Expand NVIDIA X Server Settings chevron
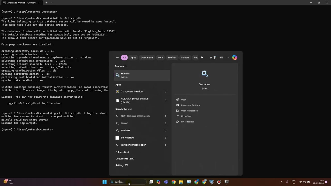This screenshot has width=331, height=186. [166, 100]
